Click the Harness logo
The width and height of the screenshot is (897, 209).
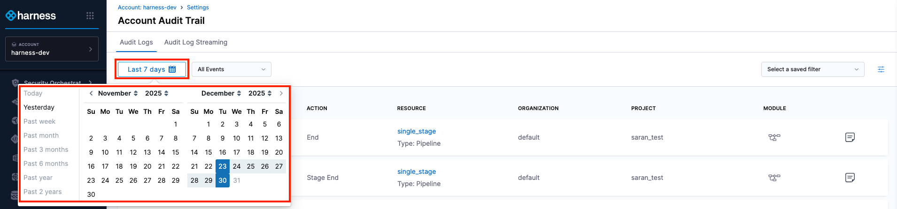click(31, 16)
